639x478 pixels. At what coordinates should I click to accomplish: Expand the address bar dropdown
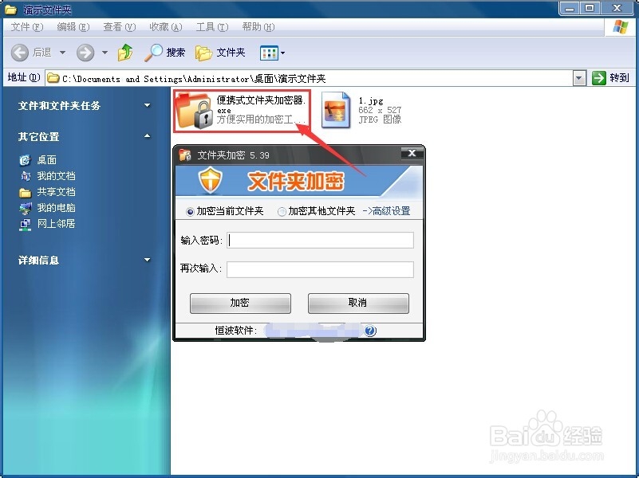(579, 78)
